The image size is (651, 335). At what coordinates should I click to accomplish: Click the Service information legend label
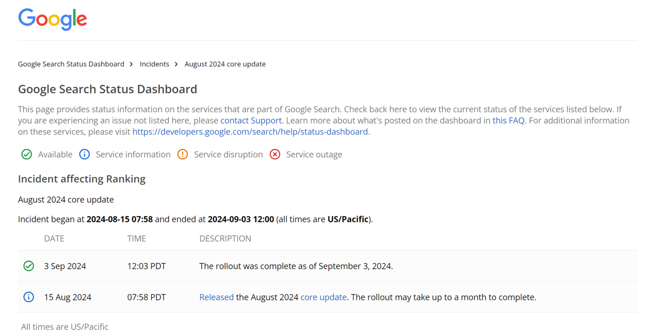[133, 154]
